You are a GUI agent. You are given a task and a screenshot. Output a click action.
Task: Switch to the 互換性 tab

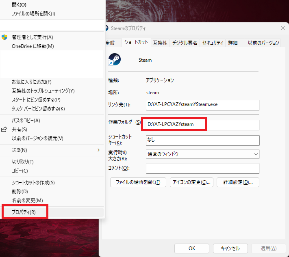(x=160, y=43)
